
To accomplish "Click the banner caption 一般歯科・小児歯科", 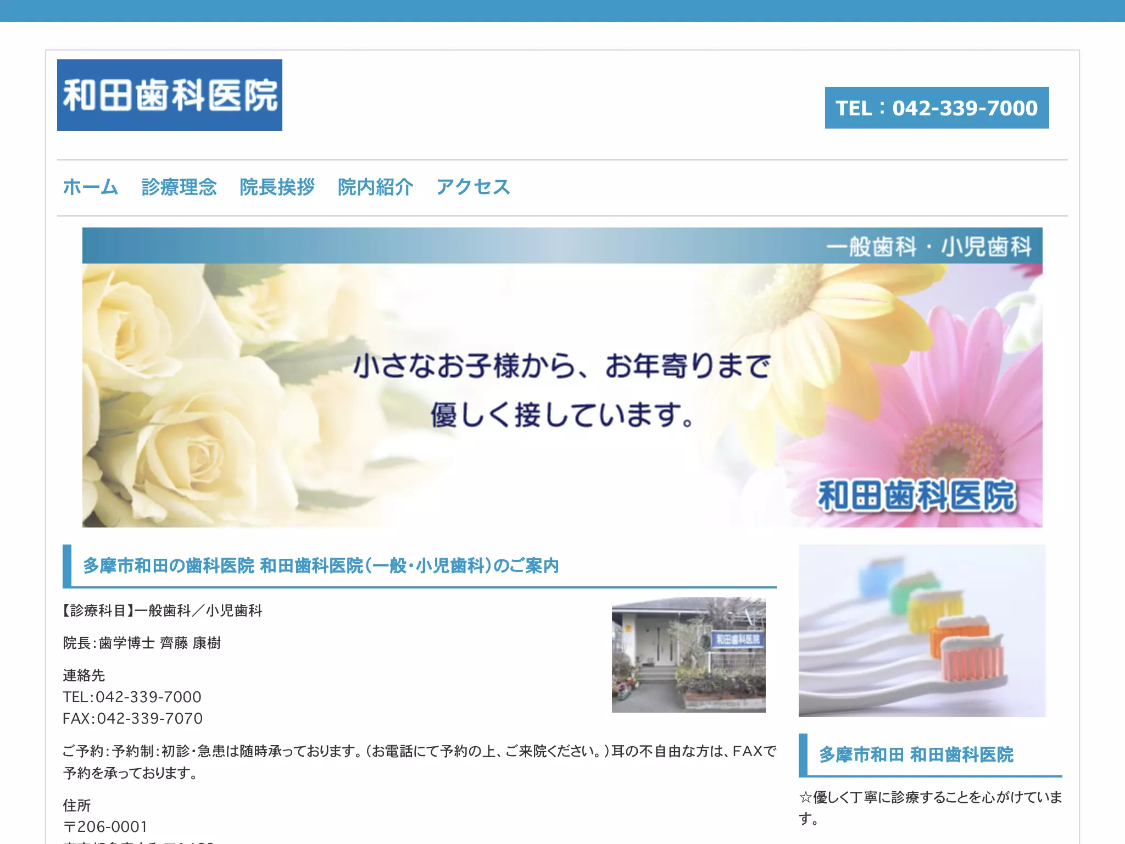I will coord(929,247).
